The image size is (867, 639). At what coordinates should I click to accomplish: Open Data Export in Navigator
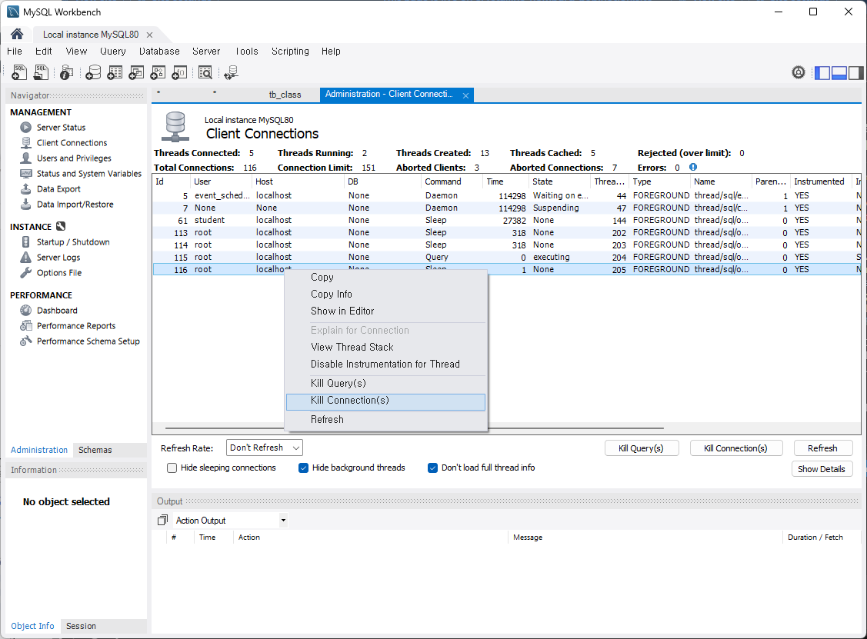(58, 189)
